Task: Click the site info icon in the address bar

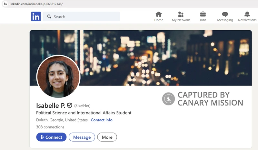Action: pos(5,4)
